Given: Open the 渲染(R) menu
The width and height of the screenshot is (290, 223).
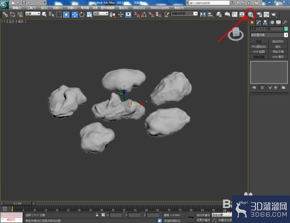Looking at the screenshot, I should pos(123,8).
